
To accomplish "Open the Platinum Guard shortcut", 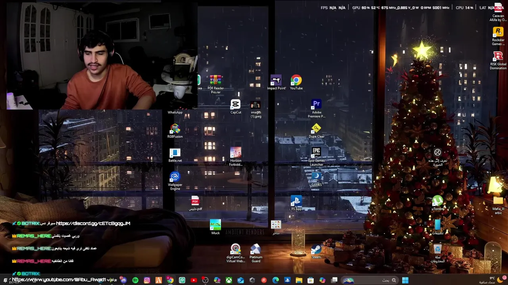I will click(256, 253).
